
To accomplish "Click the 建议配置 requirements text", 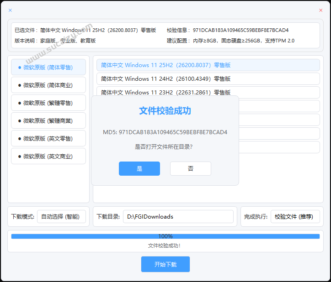I will (x=244, y=41).
